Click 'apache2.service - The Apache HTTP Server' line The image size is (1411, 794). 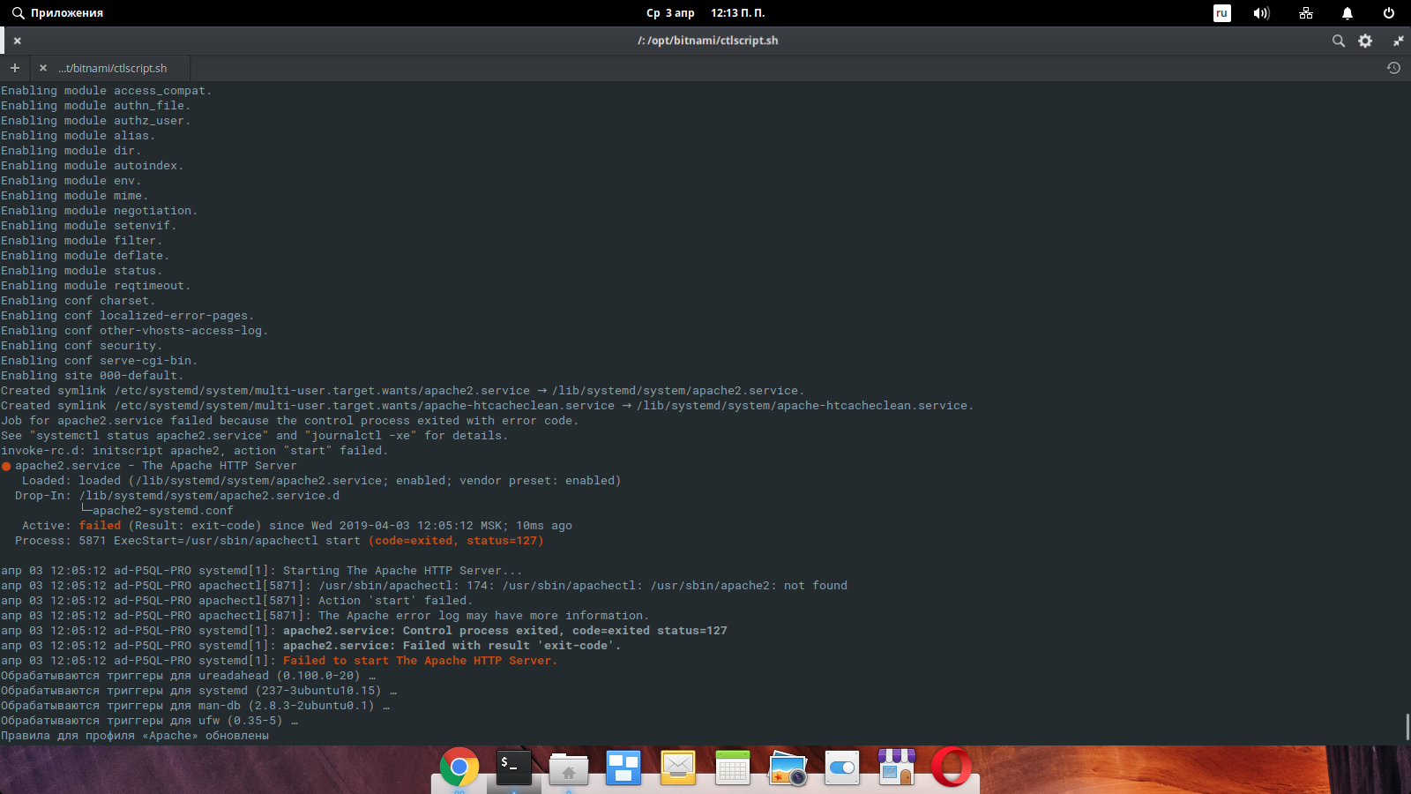(x=155, y=466)
